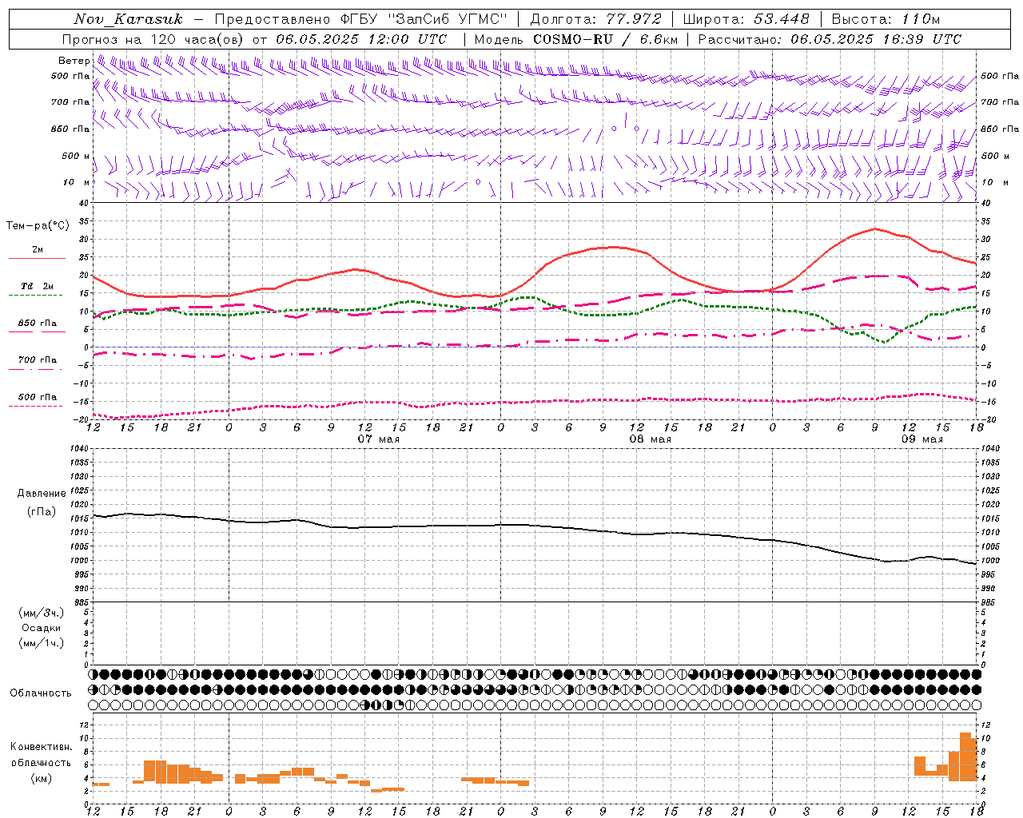Select the 'Долгота: 77.972' longitude value

click(x=596, y=19)
